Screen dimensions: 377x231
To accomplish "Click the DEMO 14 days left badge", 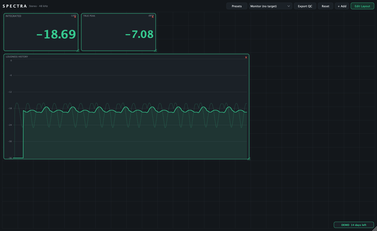I will tap(354, 225).
